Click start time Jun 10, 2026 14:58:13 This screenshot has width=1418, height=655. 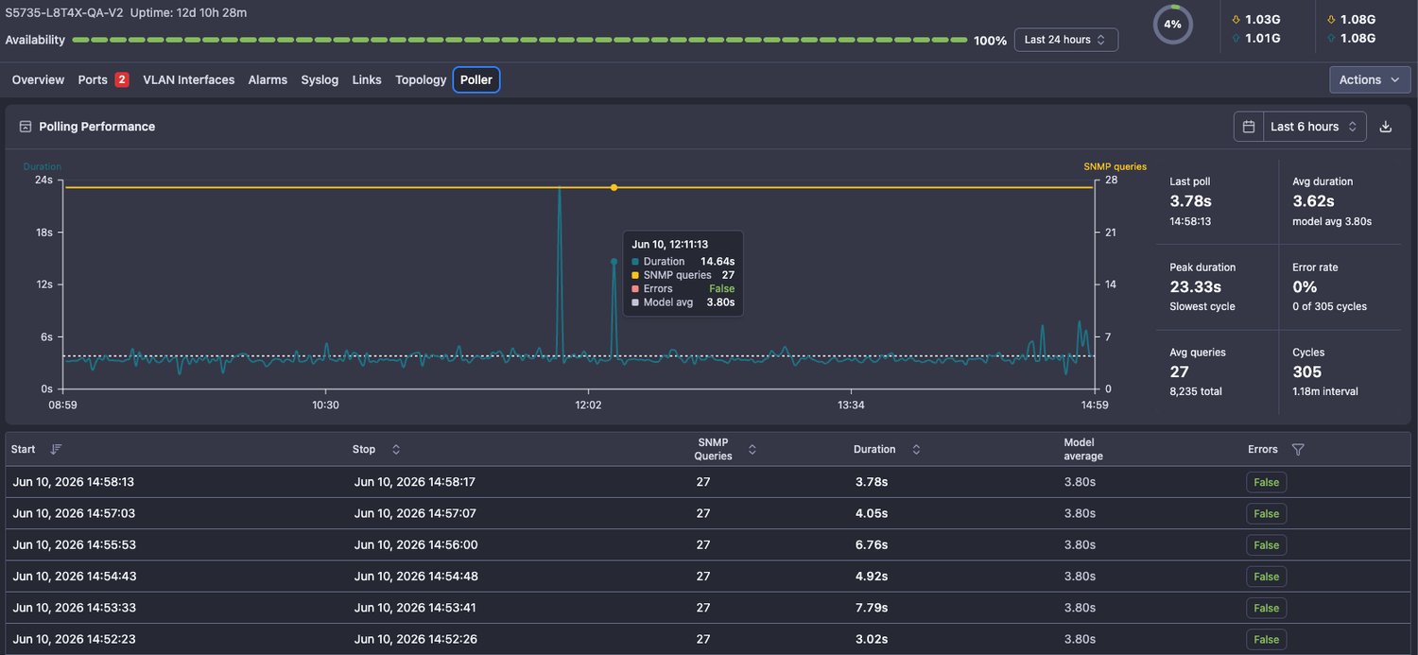[74, 482]
